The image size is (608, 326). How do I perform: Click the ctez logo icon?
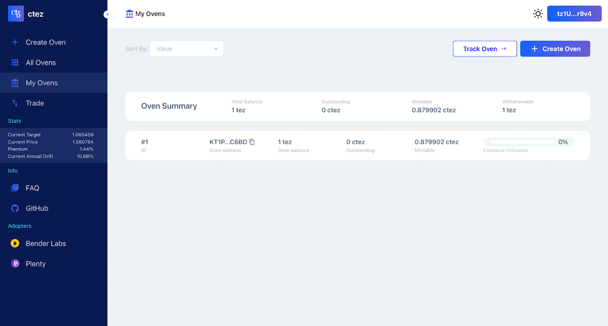pos(16,14)
